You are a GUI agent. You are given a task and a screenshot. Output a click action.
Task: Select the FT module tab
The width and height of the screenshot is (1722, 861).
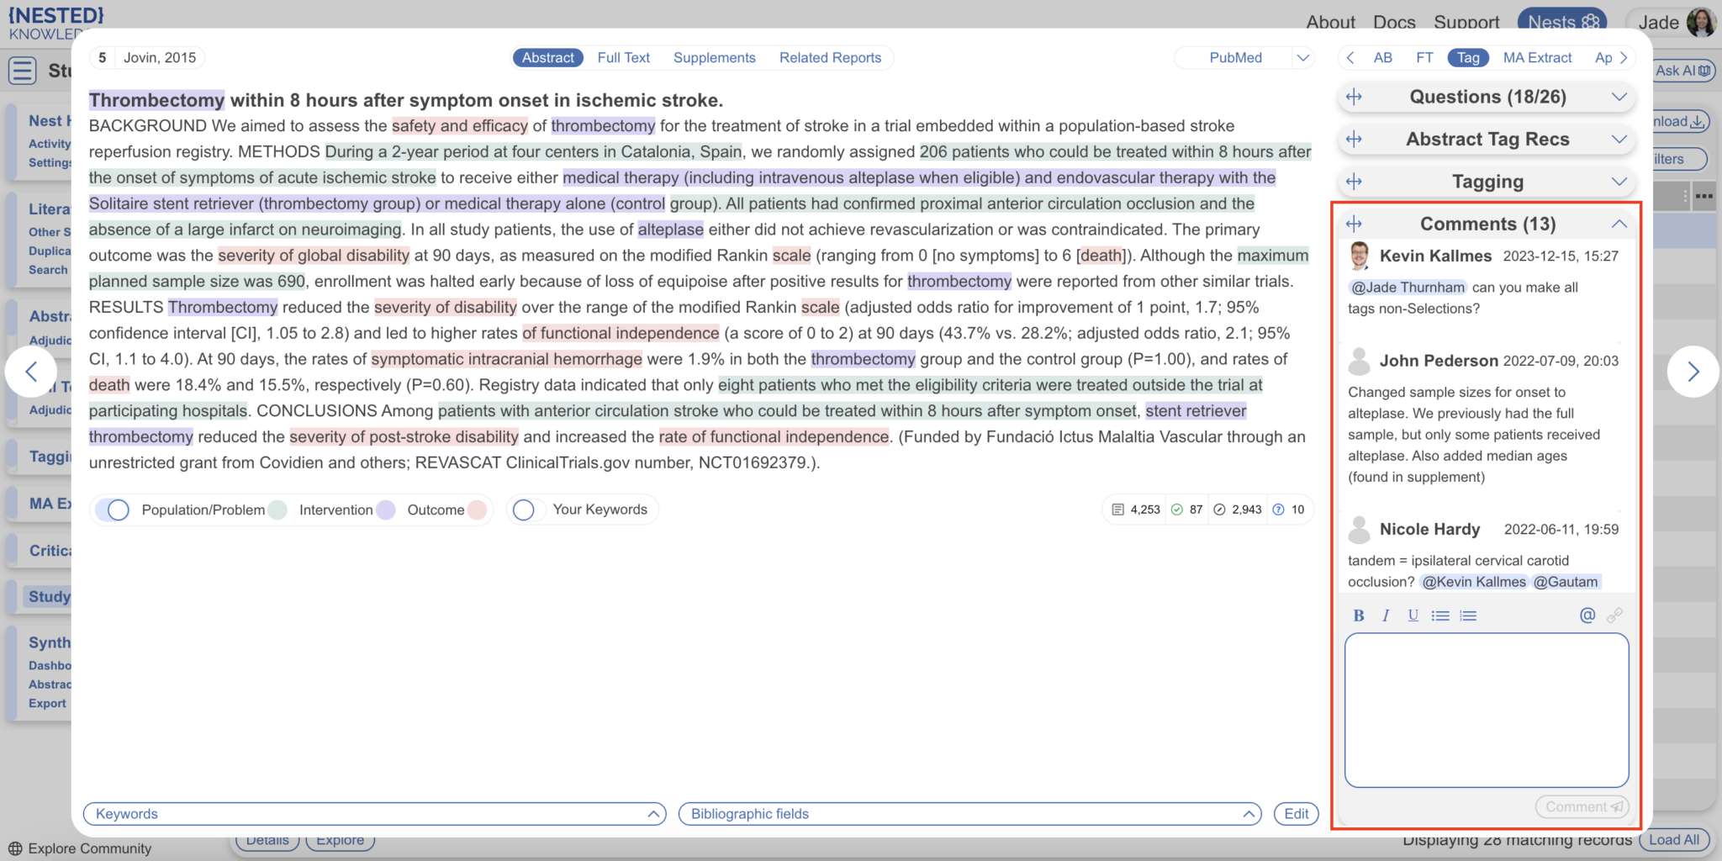point(1424,58)
